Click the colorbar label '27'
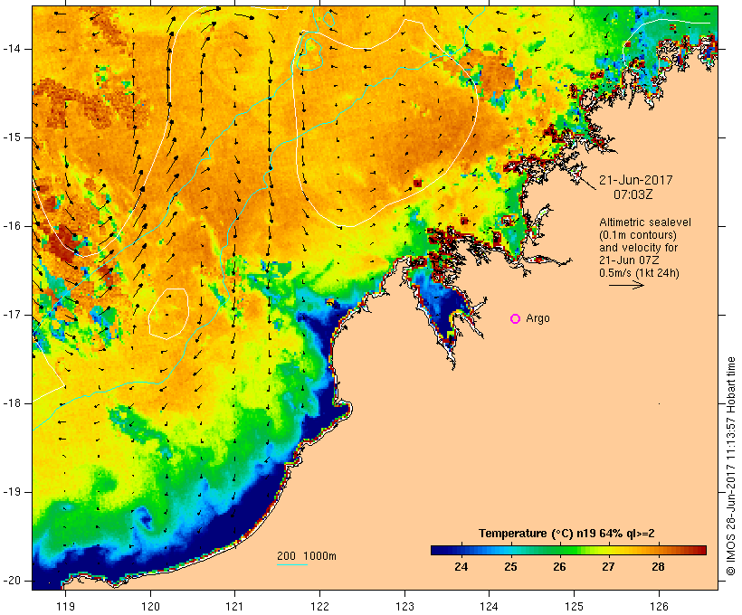The width and height of the screenshot is (742, 615). click(x=609, y=567)
